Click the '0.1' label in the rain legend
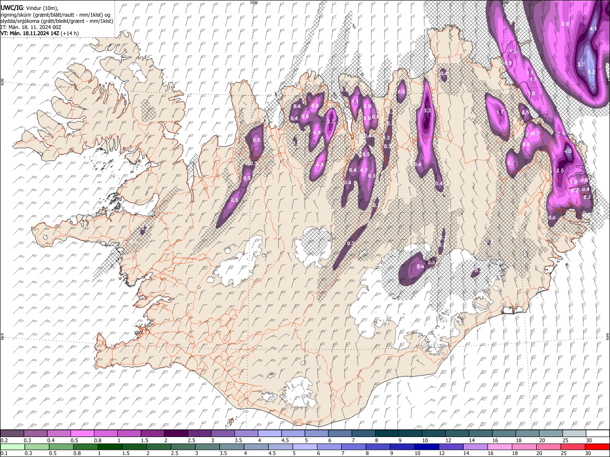Viewport: 610px width, 457px height. click(x=4, y=454)
